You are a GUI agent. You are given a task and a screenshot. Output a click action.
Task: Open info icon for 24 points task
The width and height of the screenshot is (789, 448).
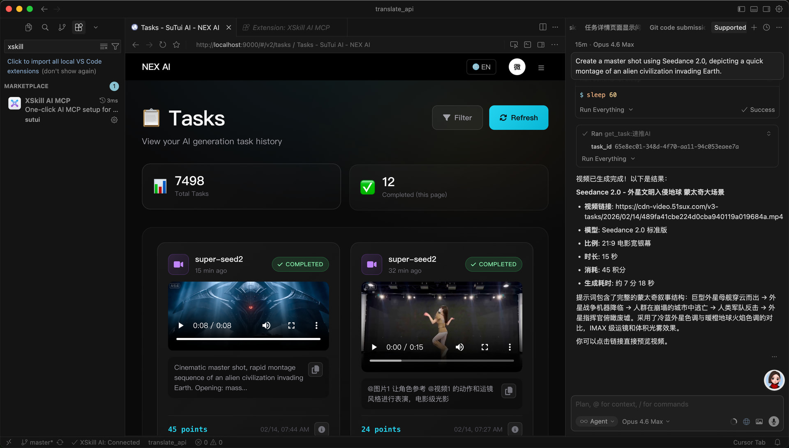tap(515, 429)
